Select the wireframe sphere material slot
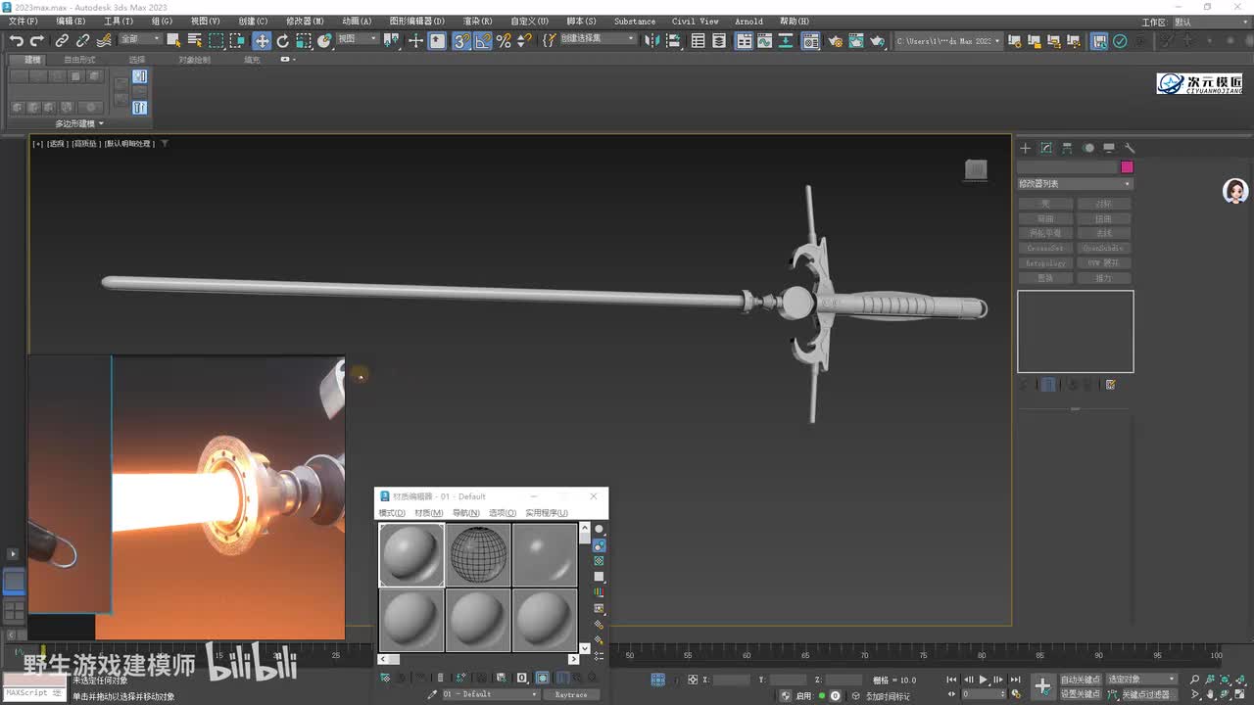The height and width of the screenshot is (705, 1254). coord(478,554)
